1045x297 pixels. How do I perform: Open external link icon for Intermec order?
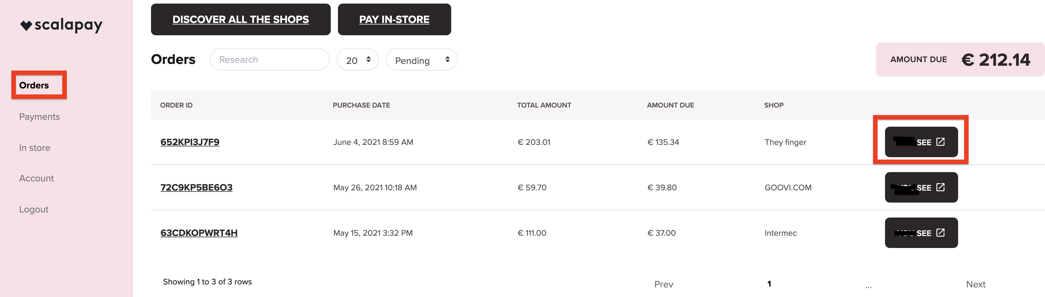(x=940, y=232)
